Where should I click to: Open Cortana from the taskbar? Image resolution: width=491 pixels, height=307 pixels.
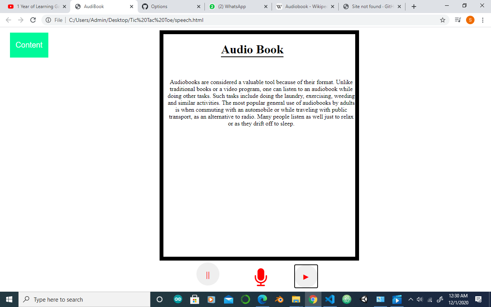coord(160,299)
